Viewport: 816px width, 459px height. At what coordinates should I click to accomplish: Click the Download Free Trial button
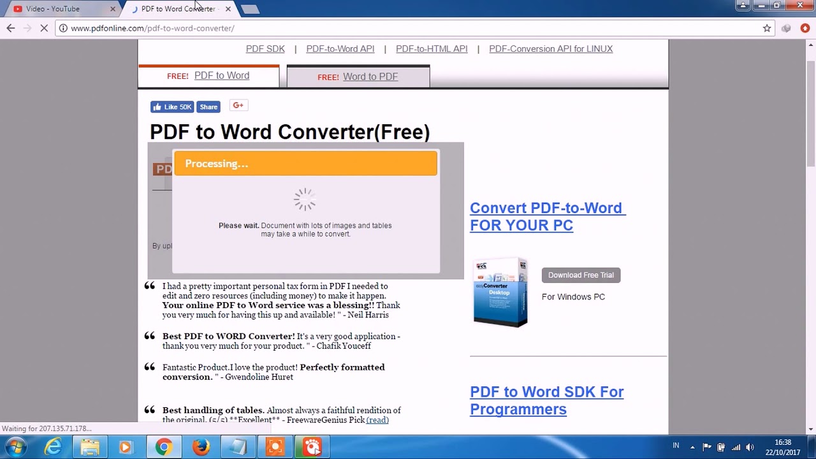click(x=581, y=275)
